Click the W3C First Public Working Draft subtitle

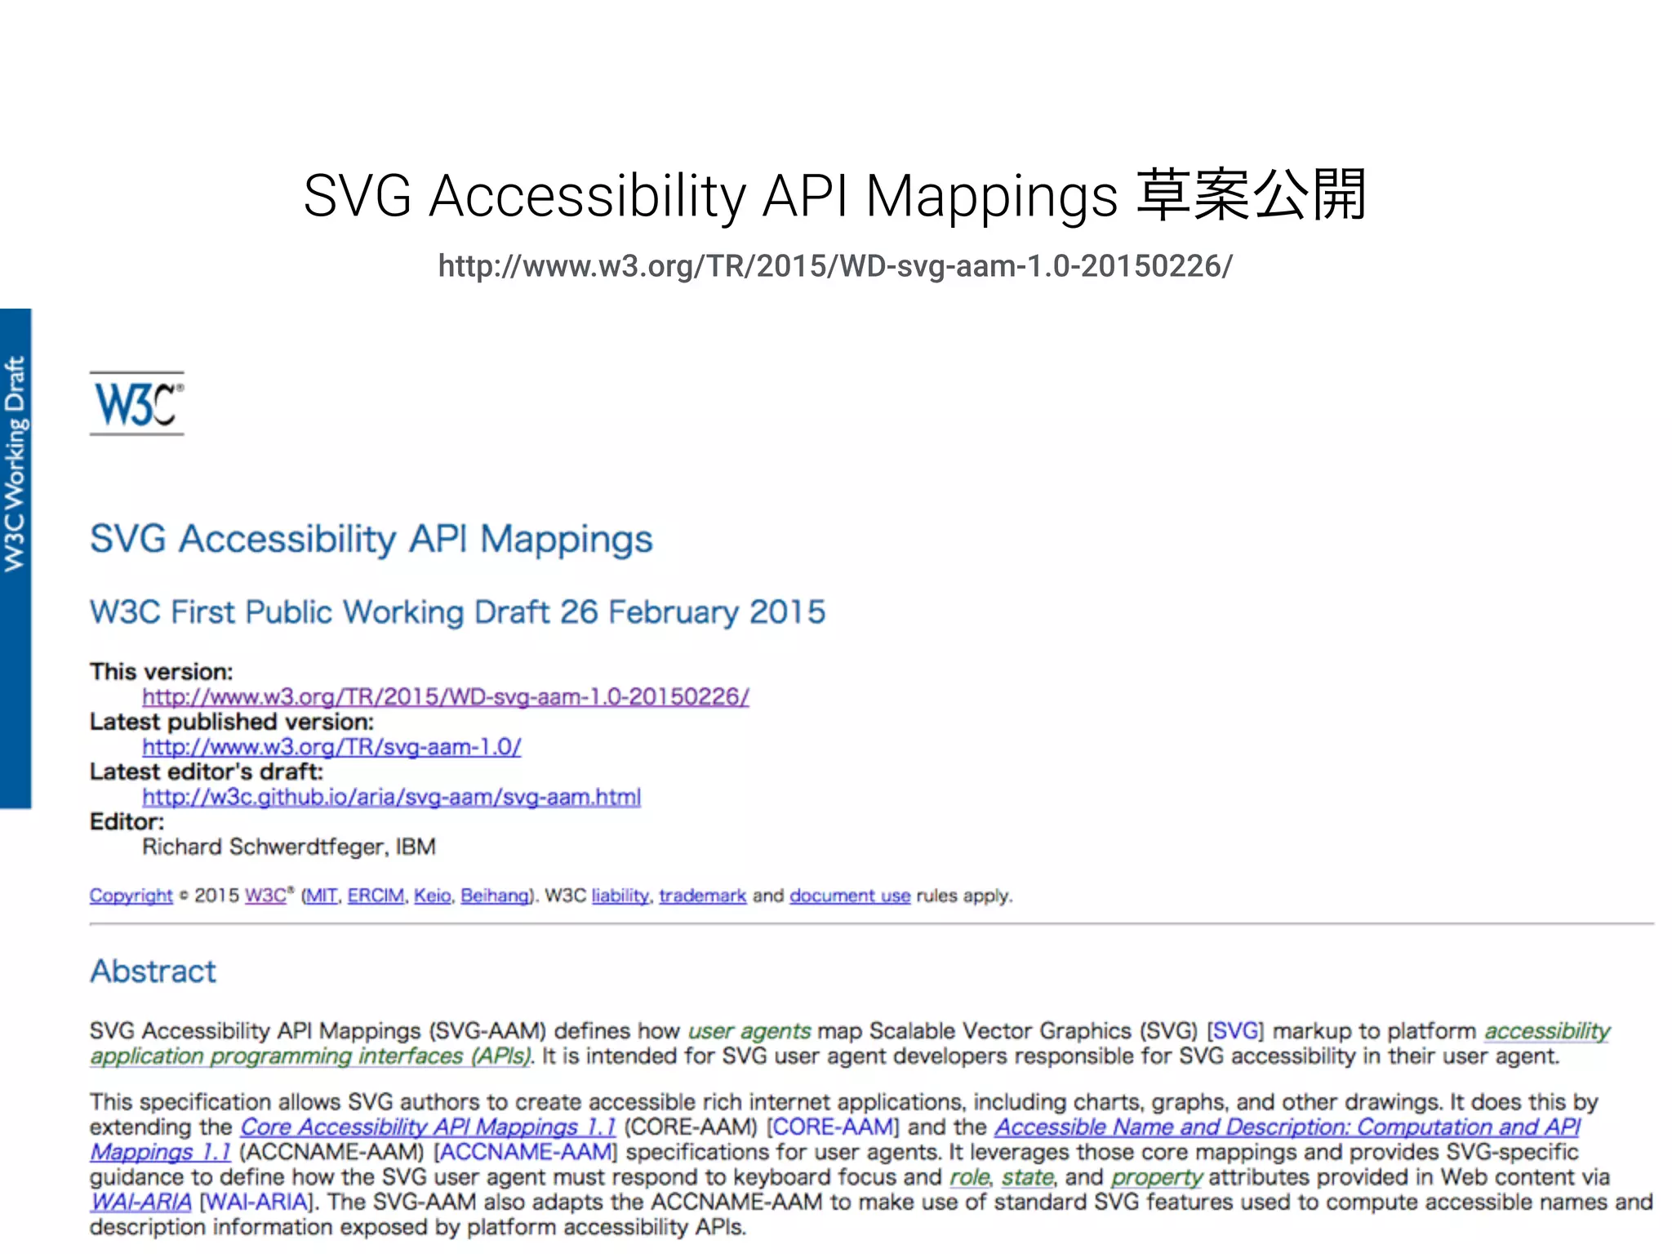(458, 612)
